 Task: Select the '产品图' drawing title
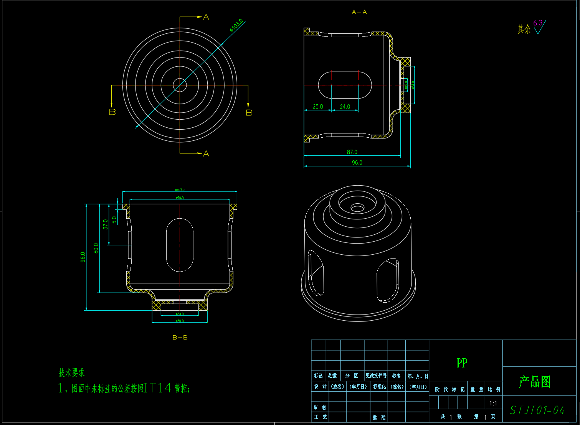[x=535, y=382]
